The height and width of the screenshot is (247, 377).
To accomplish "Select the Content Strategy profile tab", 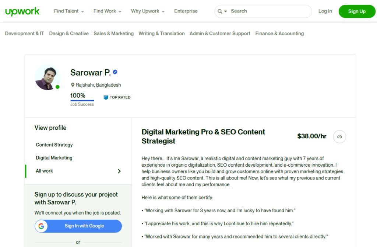I will point(54,145).
